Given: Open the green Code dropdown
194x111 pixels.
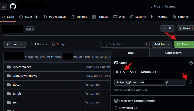Looking at the screenshot, I should point(185,44).
